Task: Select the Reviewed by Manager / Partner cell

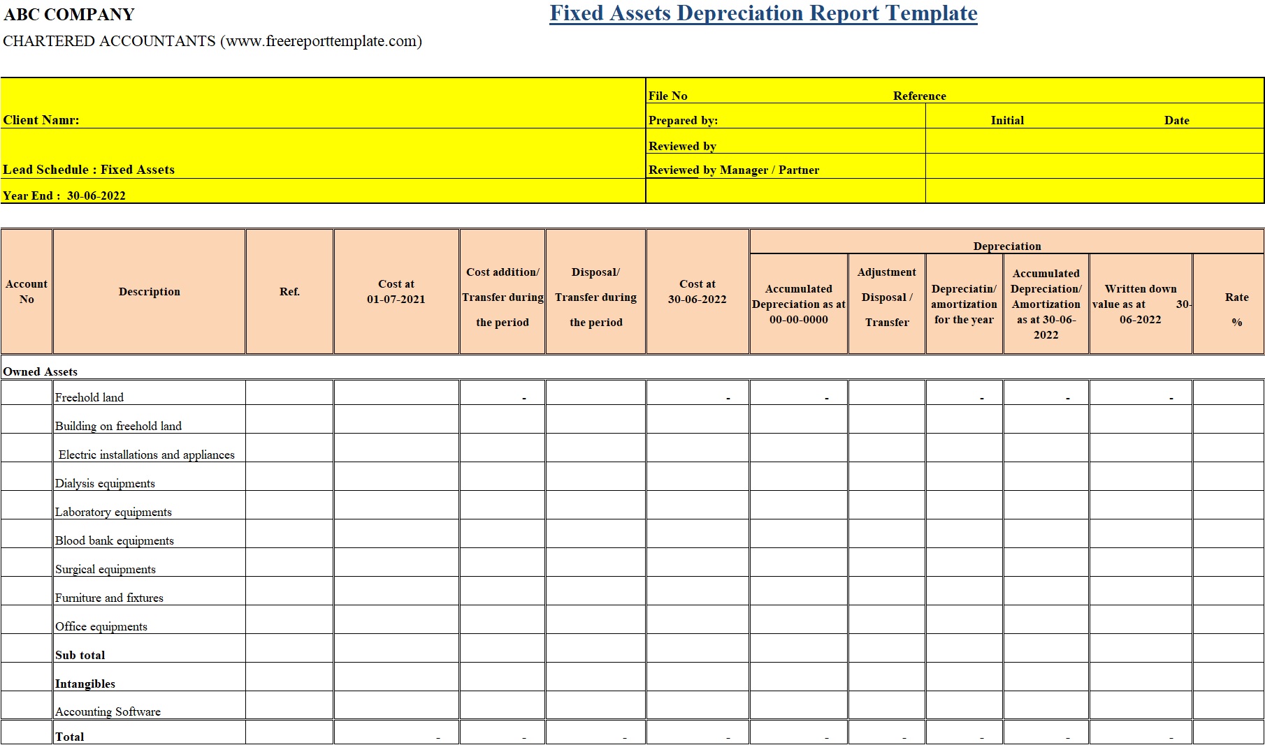Action: click(x=786, y=166)
